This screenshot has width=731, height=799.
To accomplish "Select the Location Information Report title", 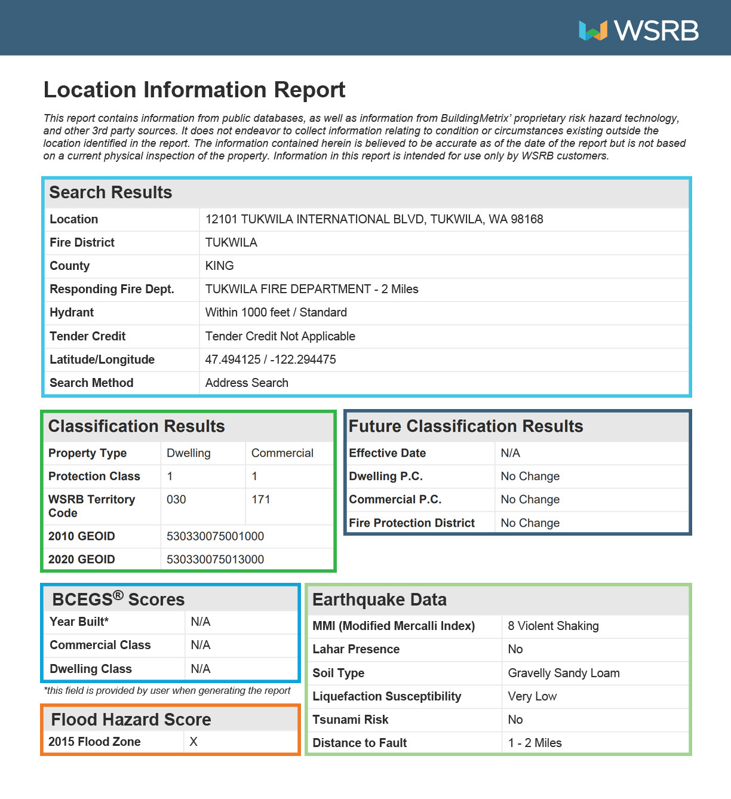I will pyautogui.click(x=195, y=90).
